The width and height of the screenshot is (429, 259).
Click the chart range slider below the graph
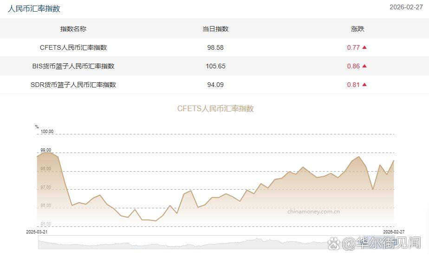(x=186, y=242)
